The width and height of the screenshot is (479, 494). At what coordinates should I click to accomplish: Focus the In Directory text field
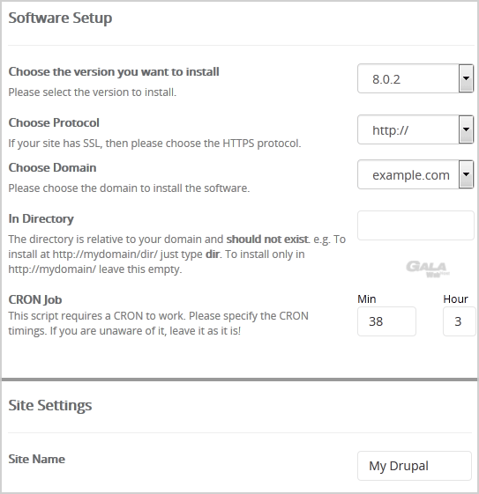tap(415, 225)
